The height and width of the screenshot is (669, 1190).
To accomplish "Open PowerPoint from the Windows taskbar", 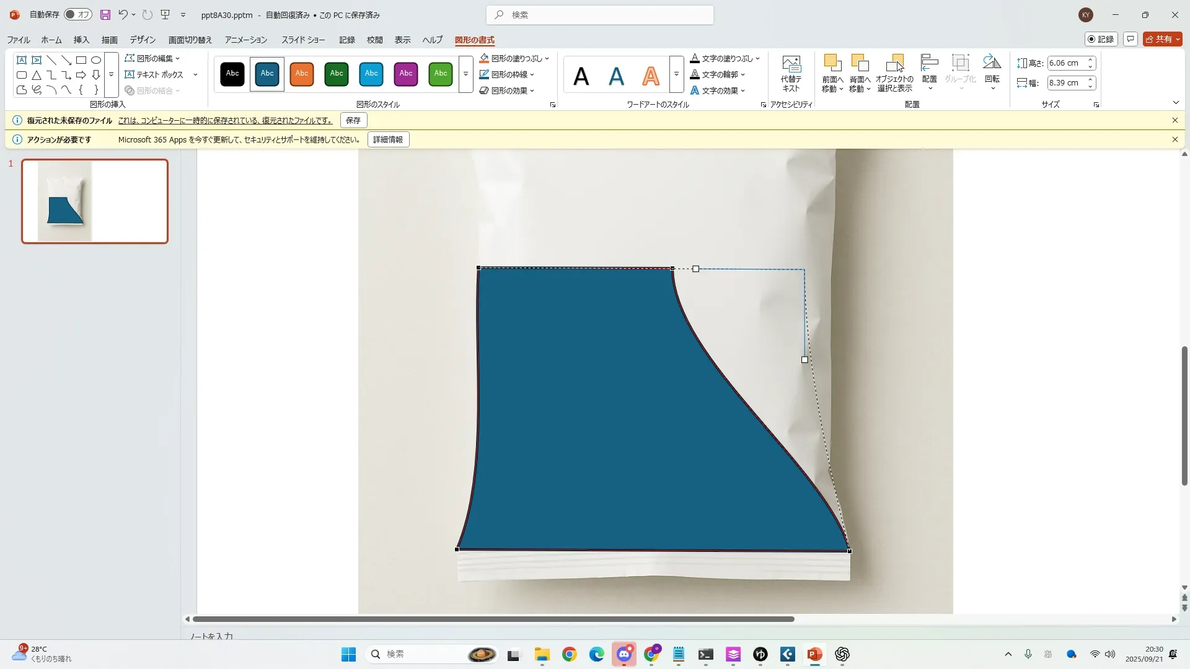I will pos(814,654).
